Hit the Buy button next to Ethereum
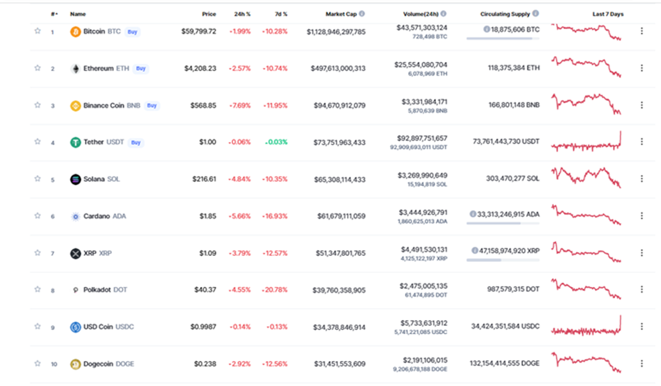The image size is (661, 386). click(x=141, y=68)
